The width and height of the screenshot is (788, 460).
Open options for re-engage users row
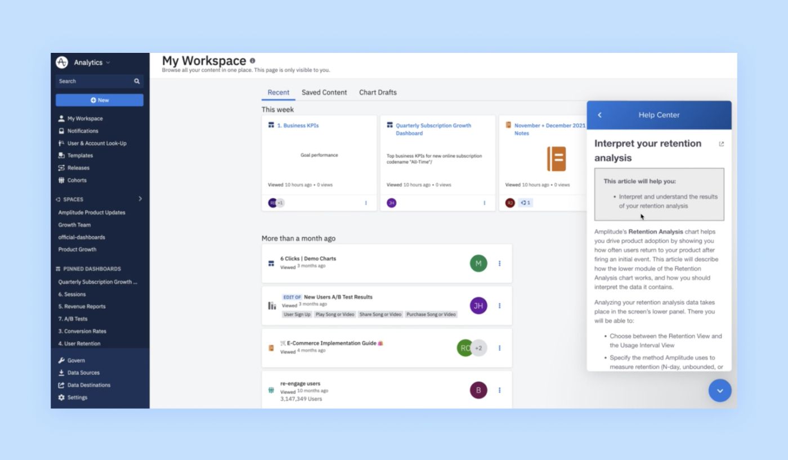[x=499, y=390]
